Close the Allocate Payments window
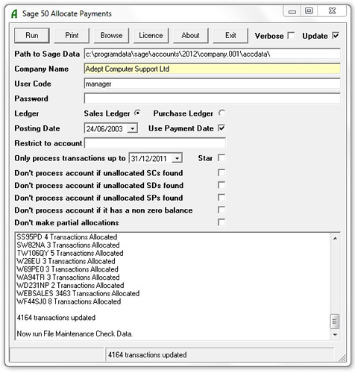 pos(332,10)
